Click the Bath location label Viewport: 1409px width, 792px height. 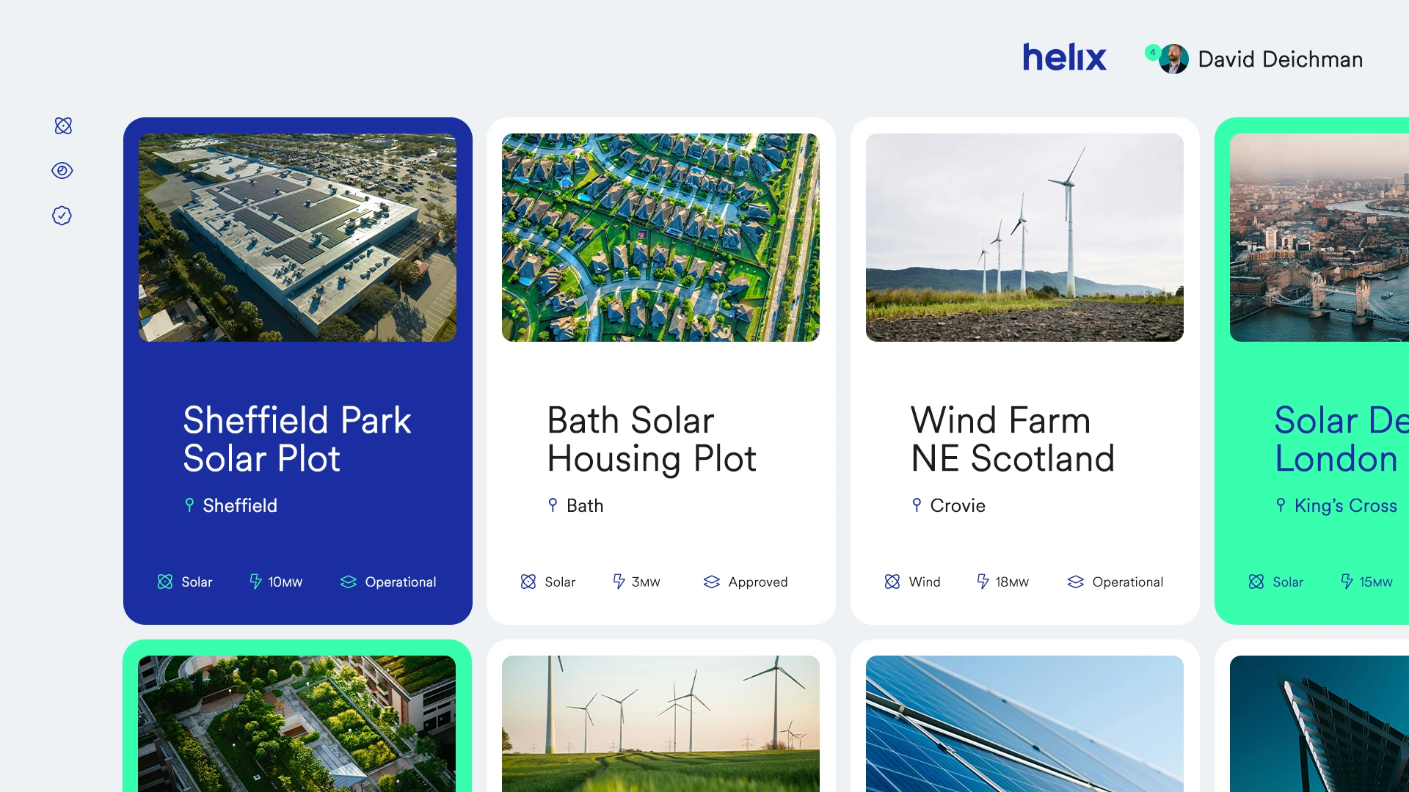585,505
